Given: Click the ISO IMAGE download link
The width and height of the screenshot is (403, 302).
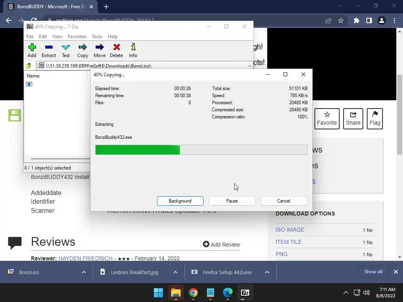Looking at the screenshot, I should [290, 230].
